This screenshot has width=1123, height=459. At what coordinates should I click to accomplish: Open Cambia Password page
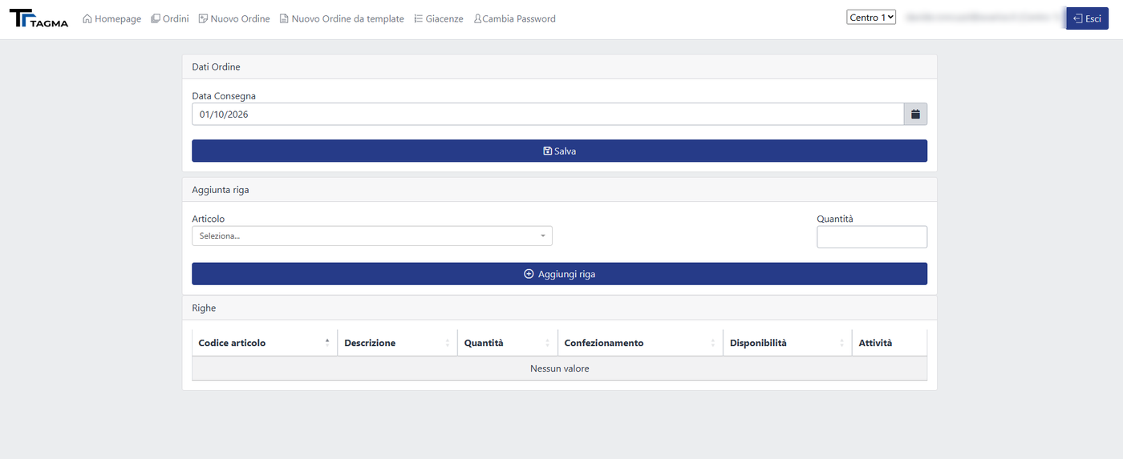tap(514, 18)
